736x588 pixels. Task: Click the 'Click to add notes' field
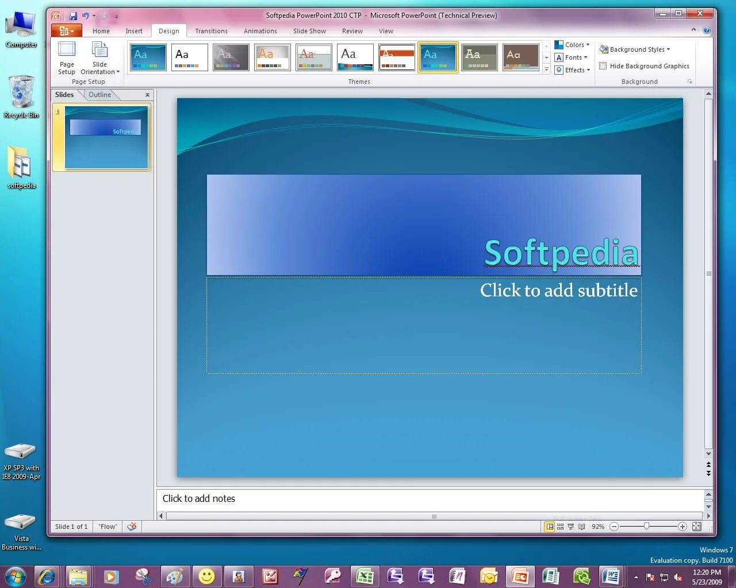[430, 499]
